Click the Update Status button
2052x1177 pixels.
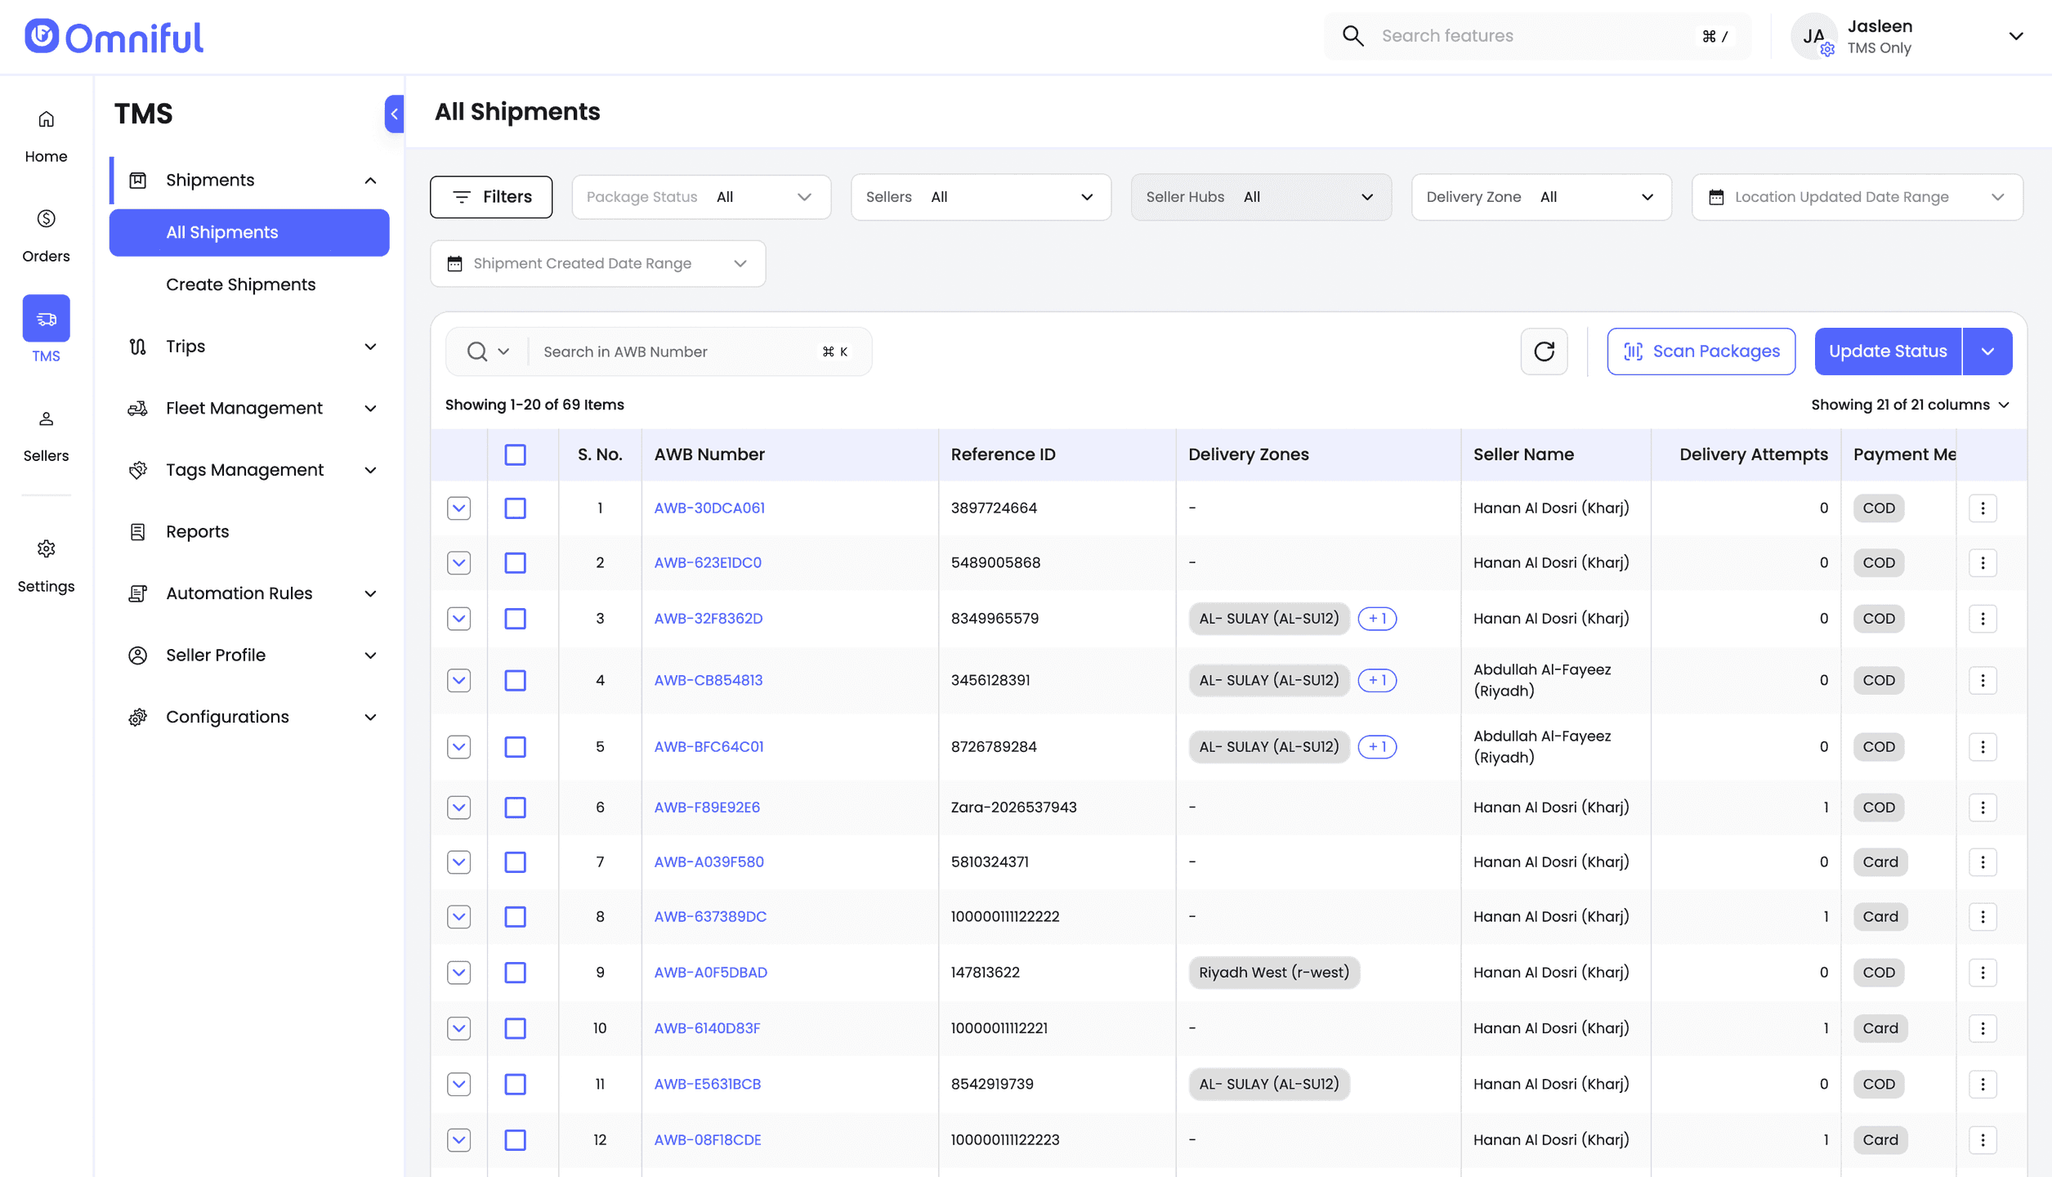click(x=1888, y=351)
